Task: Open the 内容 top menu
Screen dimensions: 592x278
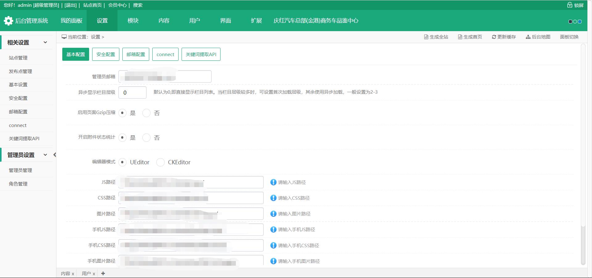Action: pyautogui.click(x=164, y=21)
